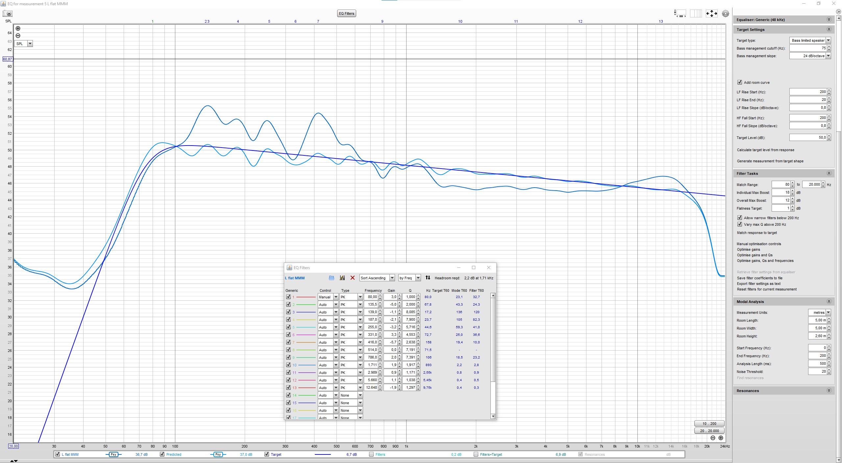Load filter settings folder icon in EQ Filters
Viewport: 842px width, 463px height.
click(332, 278)
